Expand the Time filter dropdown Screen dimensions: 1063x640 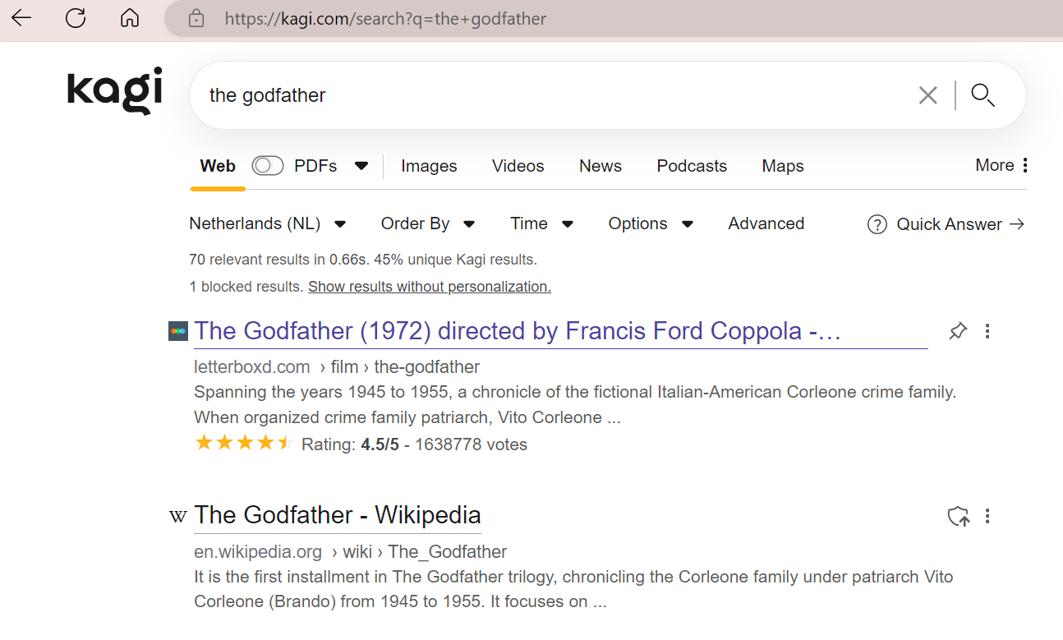click(541, 223)
